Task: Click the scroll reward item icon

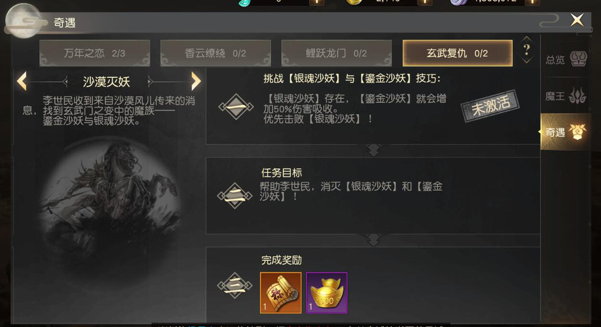Action: 281,292
